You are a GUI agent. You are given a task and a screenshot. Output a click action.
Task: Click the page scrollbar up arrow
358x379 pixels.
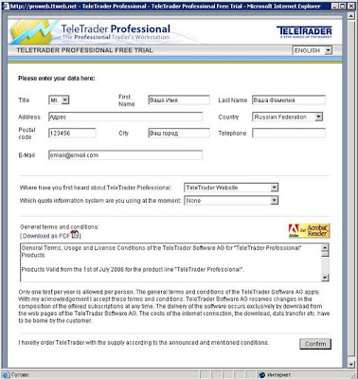click(x=351, y=15)
